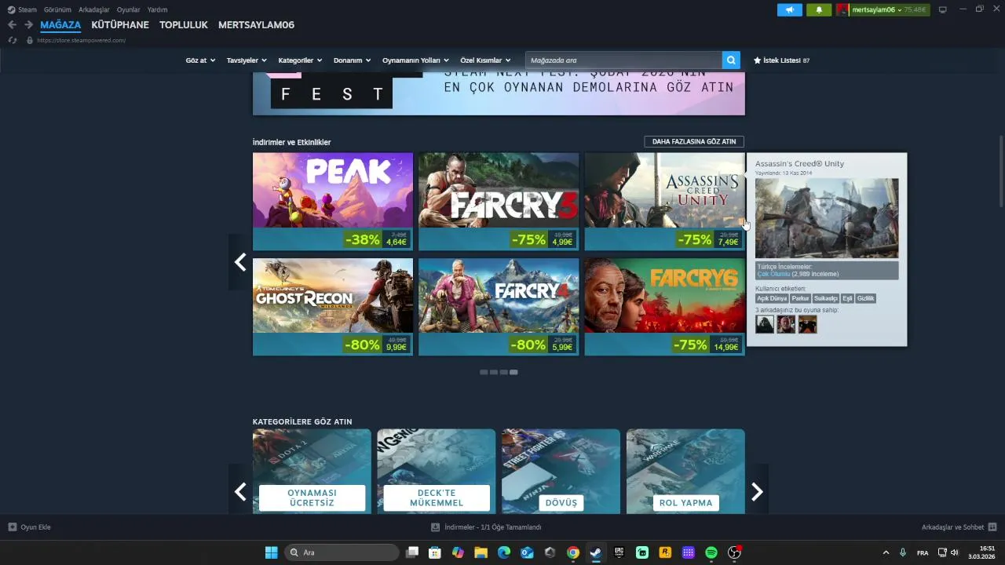
Task: Show previous categories with left arrow
Action: click(240, 492)
